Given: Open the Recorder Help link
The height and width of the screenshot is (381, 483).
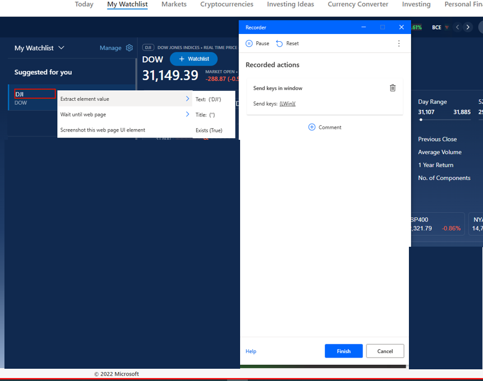Looking at the screenshot, I should [x=251, y=351].
